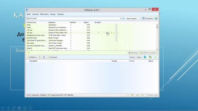Screen dimensions: 198x111
Task: Click the Размер column header
Action: [x=114, y=61]
